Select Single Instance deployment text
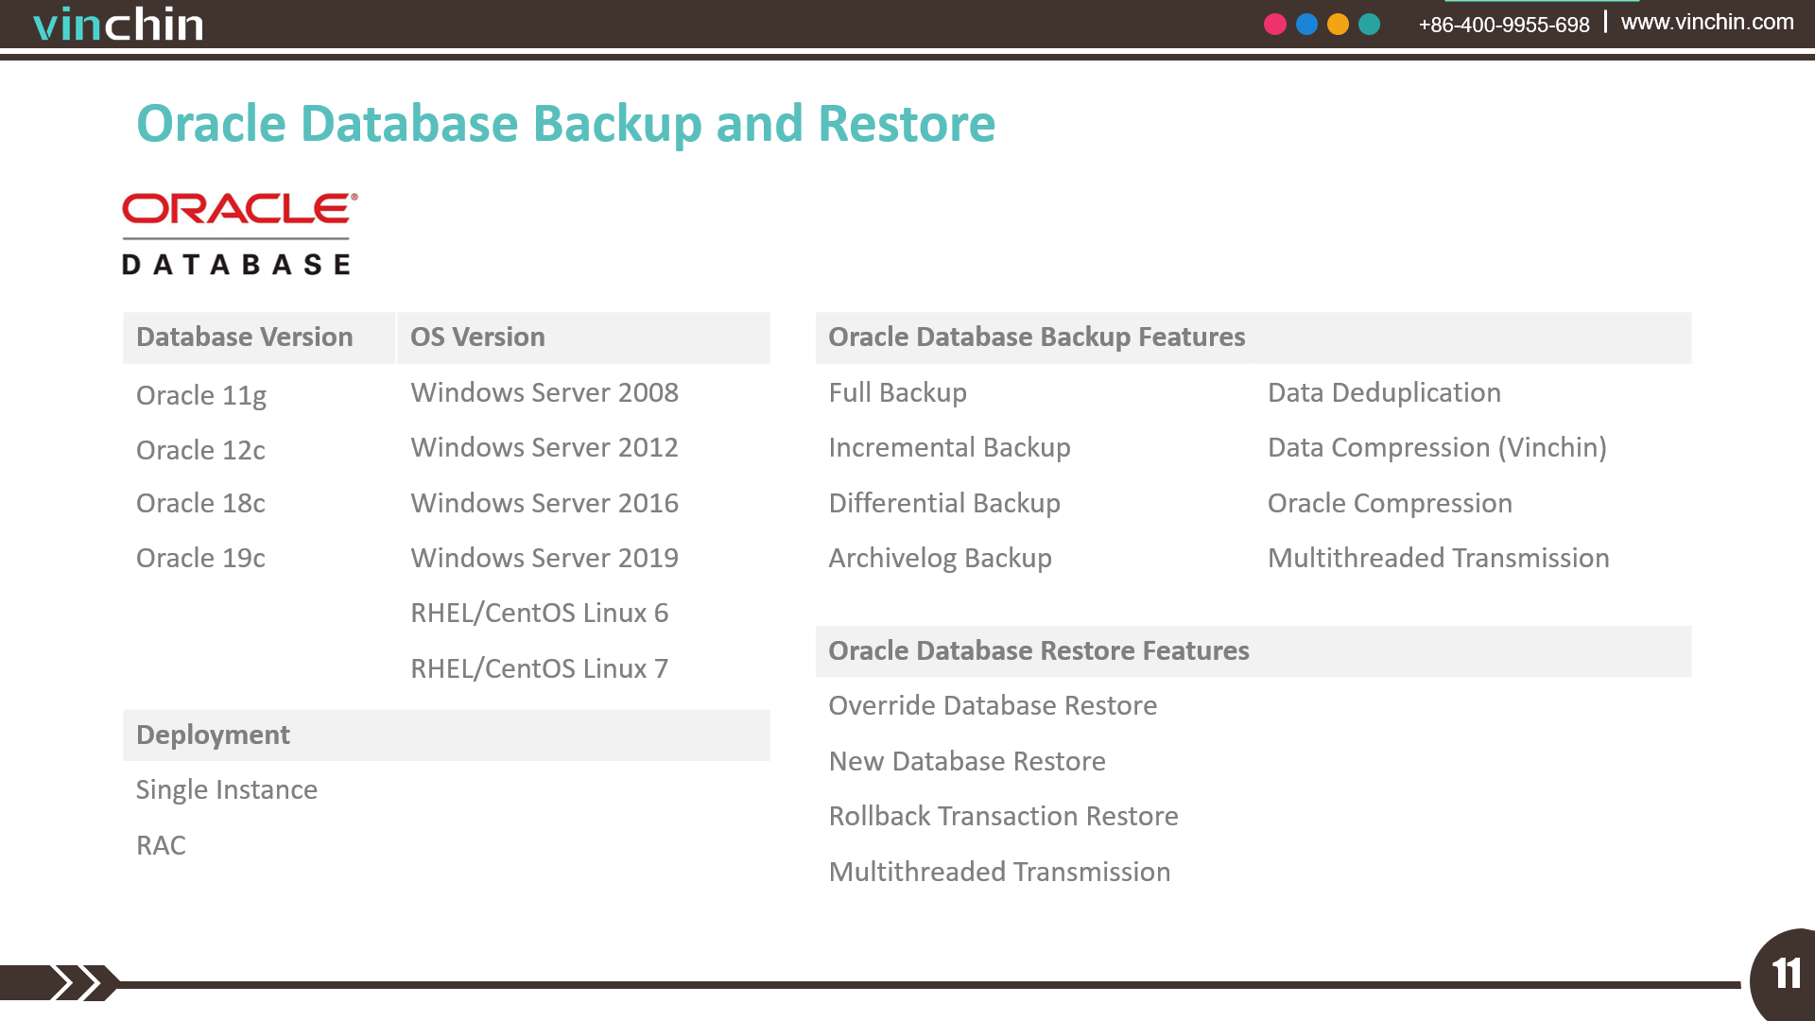This screenshot has width=1815, height=1021. [227, 789]
